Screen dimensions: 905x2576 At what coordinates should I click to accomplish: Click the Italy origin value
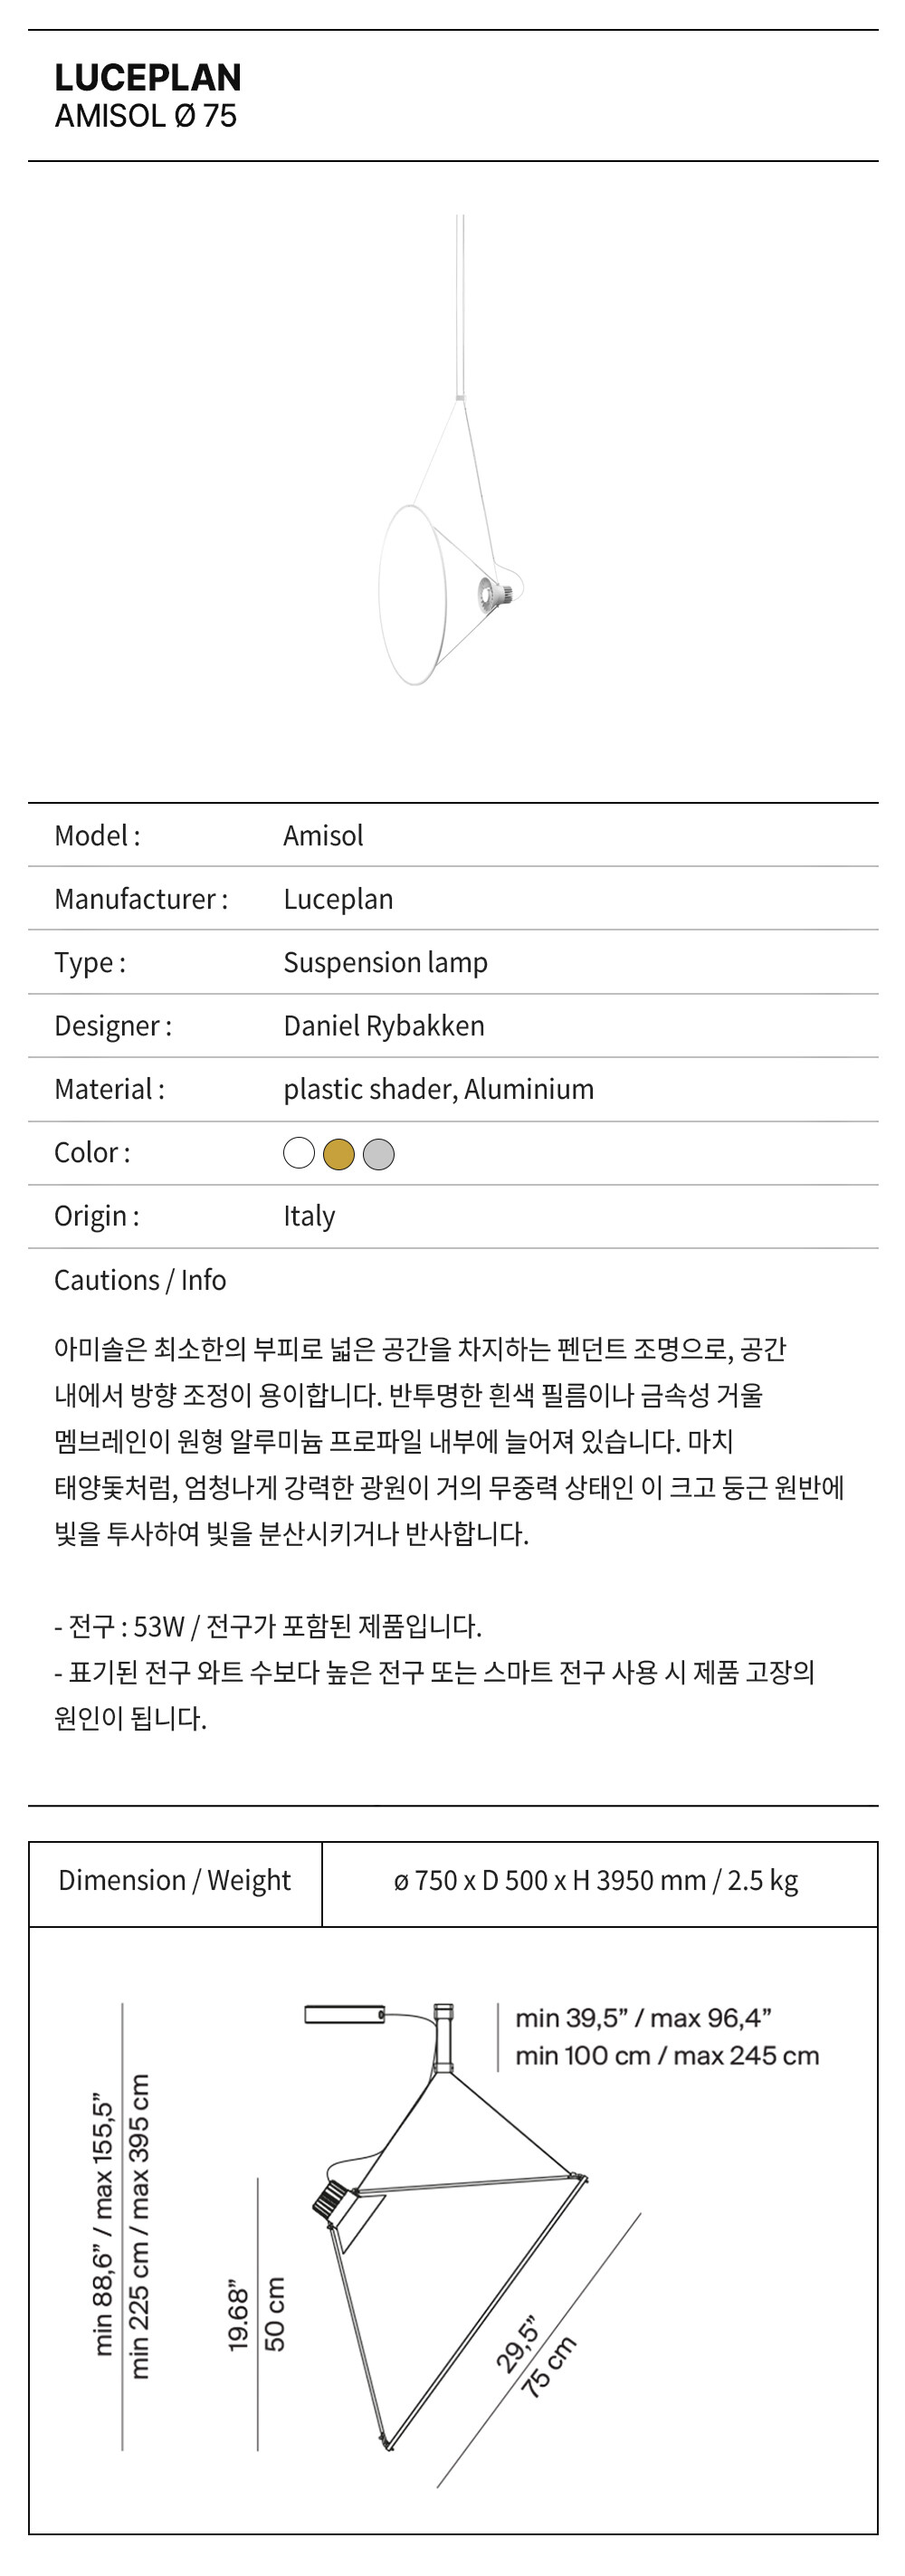pos(309,1216)
